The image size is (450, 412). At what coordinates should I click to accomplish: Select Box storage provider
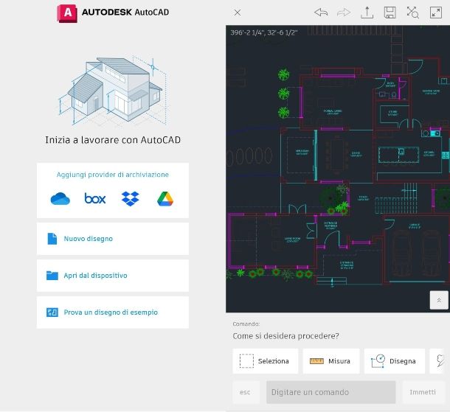pos(95,198)
